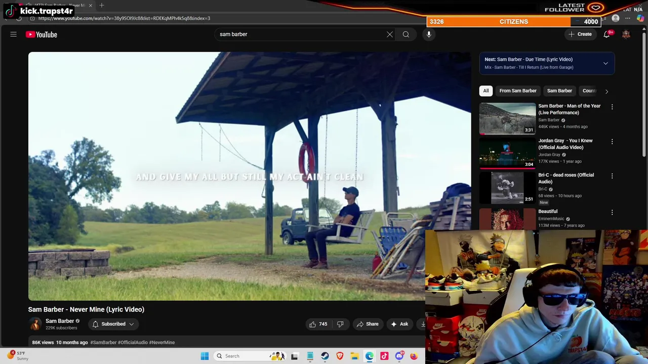Play Man of the Year thumbnail
Viewport: 648px width, 364px height.
[507, 119]
